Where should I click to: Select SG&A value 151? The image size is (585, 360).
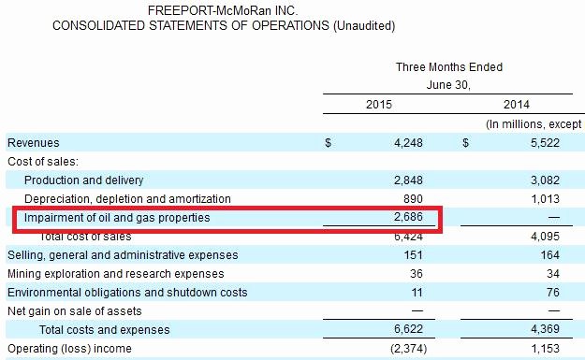[x=413, y=255]
